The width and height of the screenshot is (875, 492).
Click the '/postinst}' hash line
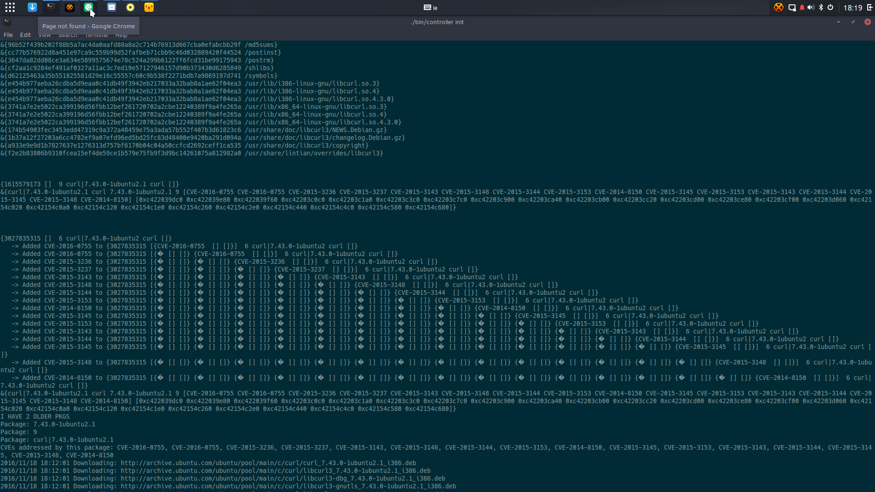141,52
